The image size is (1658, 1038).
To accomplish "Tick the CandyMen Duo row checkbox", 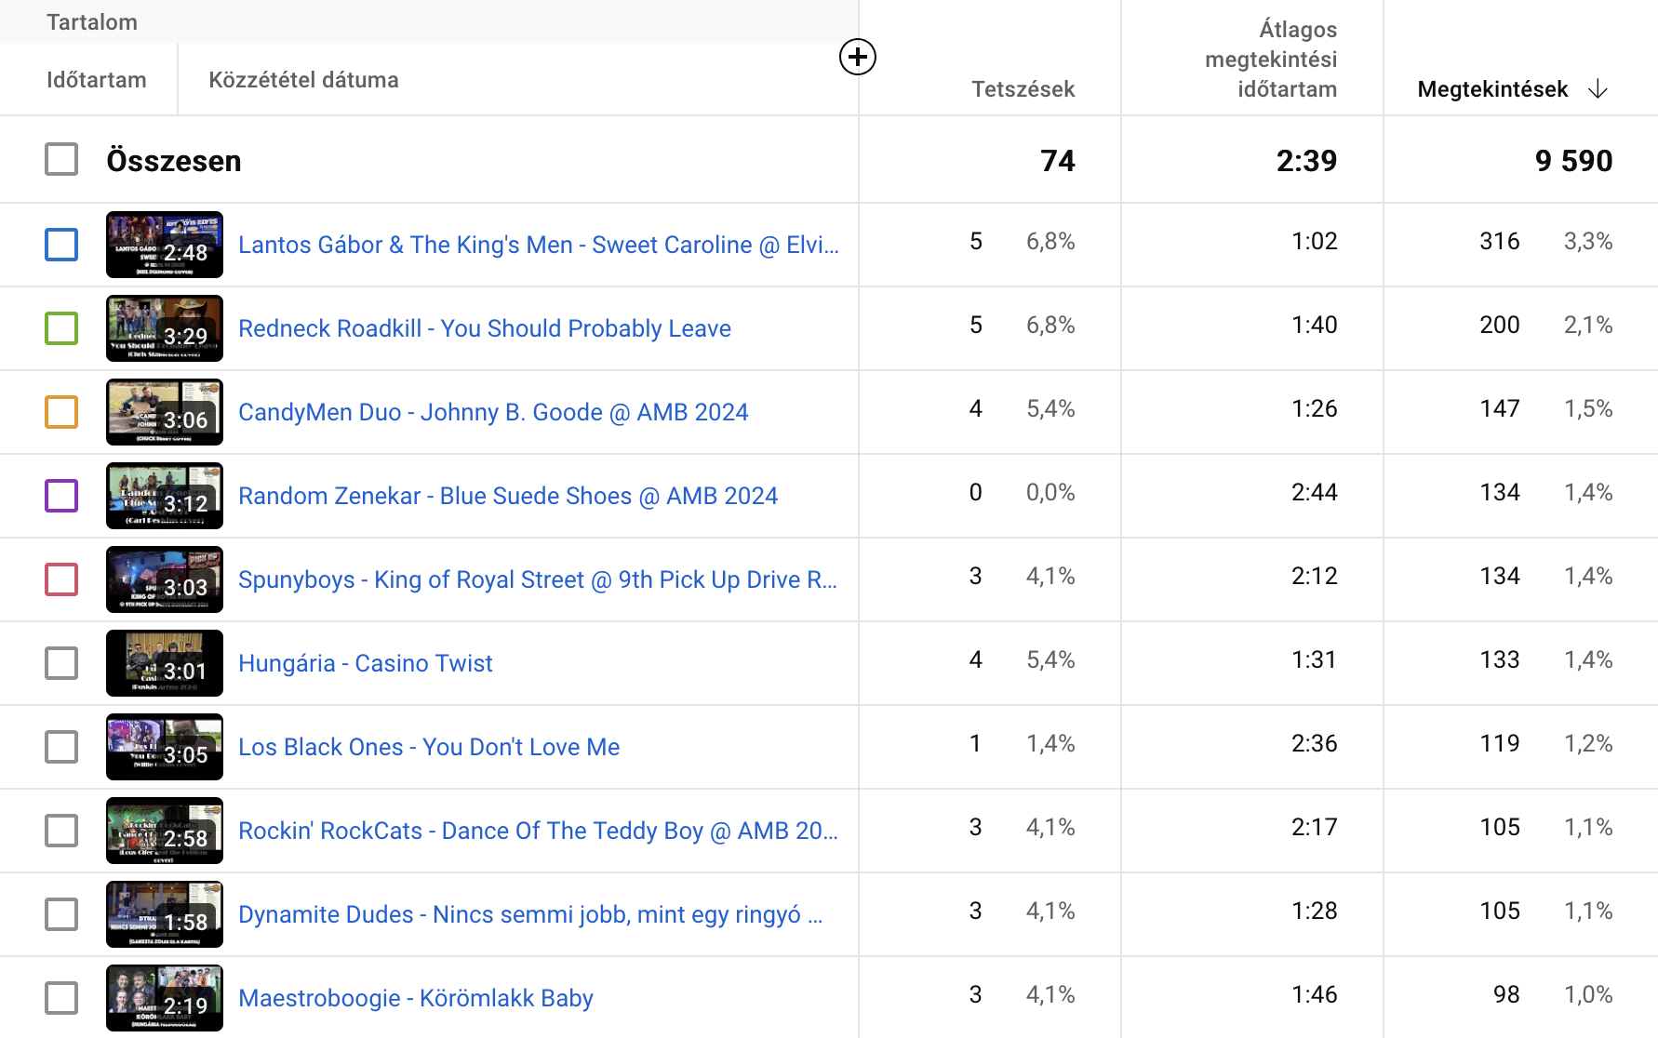I will coord(61,412).
